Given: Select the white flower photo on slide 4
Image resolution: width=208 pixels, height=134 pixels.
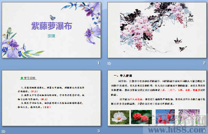Looking at the screenshot, I should (120, 117).
